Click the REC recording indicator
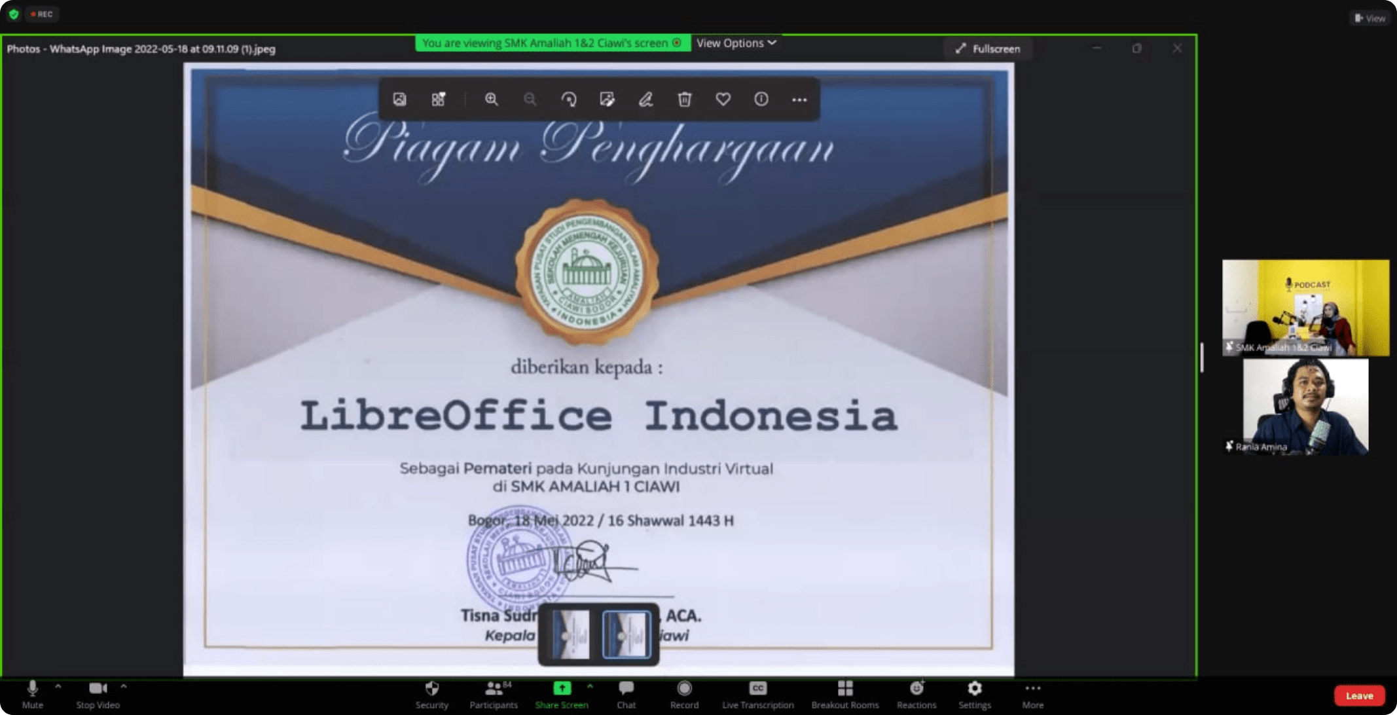This screenshot has height=715, width=1397. 42,14
